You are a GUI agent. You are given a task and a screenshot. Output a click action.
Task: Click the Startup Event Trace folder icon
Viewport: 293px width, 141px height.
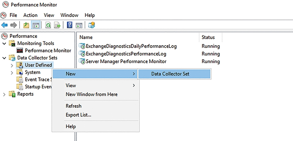19,87
